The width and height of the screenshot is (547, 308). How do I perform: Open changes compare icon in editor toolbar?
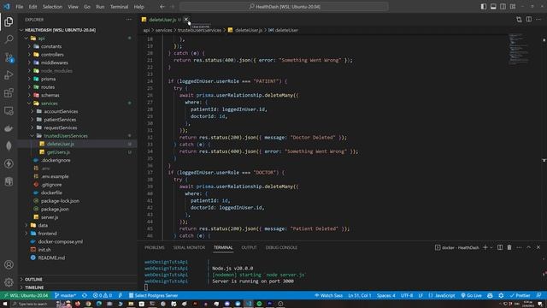coord(519,20)
